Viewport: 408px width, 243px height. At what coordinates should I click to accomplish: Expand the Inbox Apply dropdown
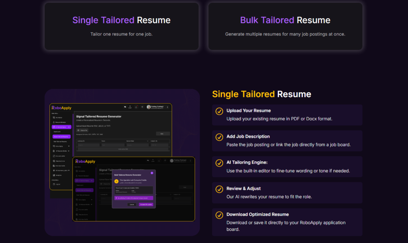(x=69, y=147)
